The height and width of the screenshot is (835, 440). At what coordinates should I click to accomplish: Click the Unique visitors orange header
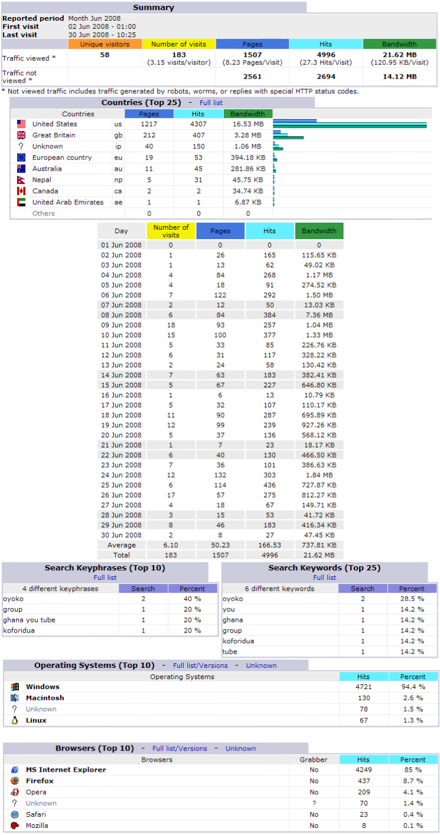coord(105,44)
